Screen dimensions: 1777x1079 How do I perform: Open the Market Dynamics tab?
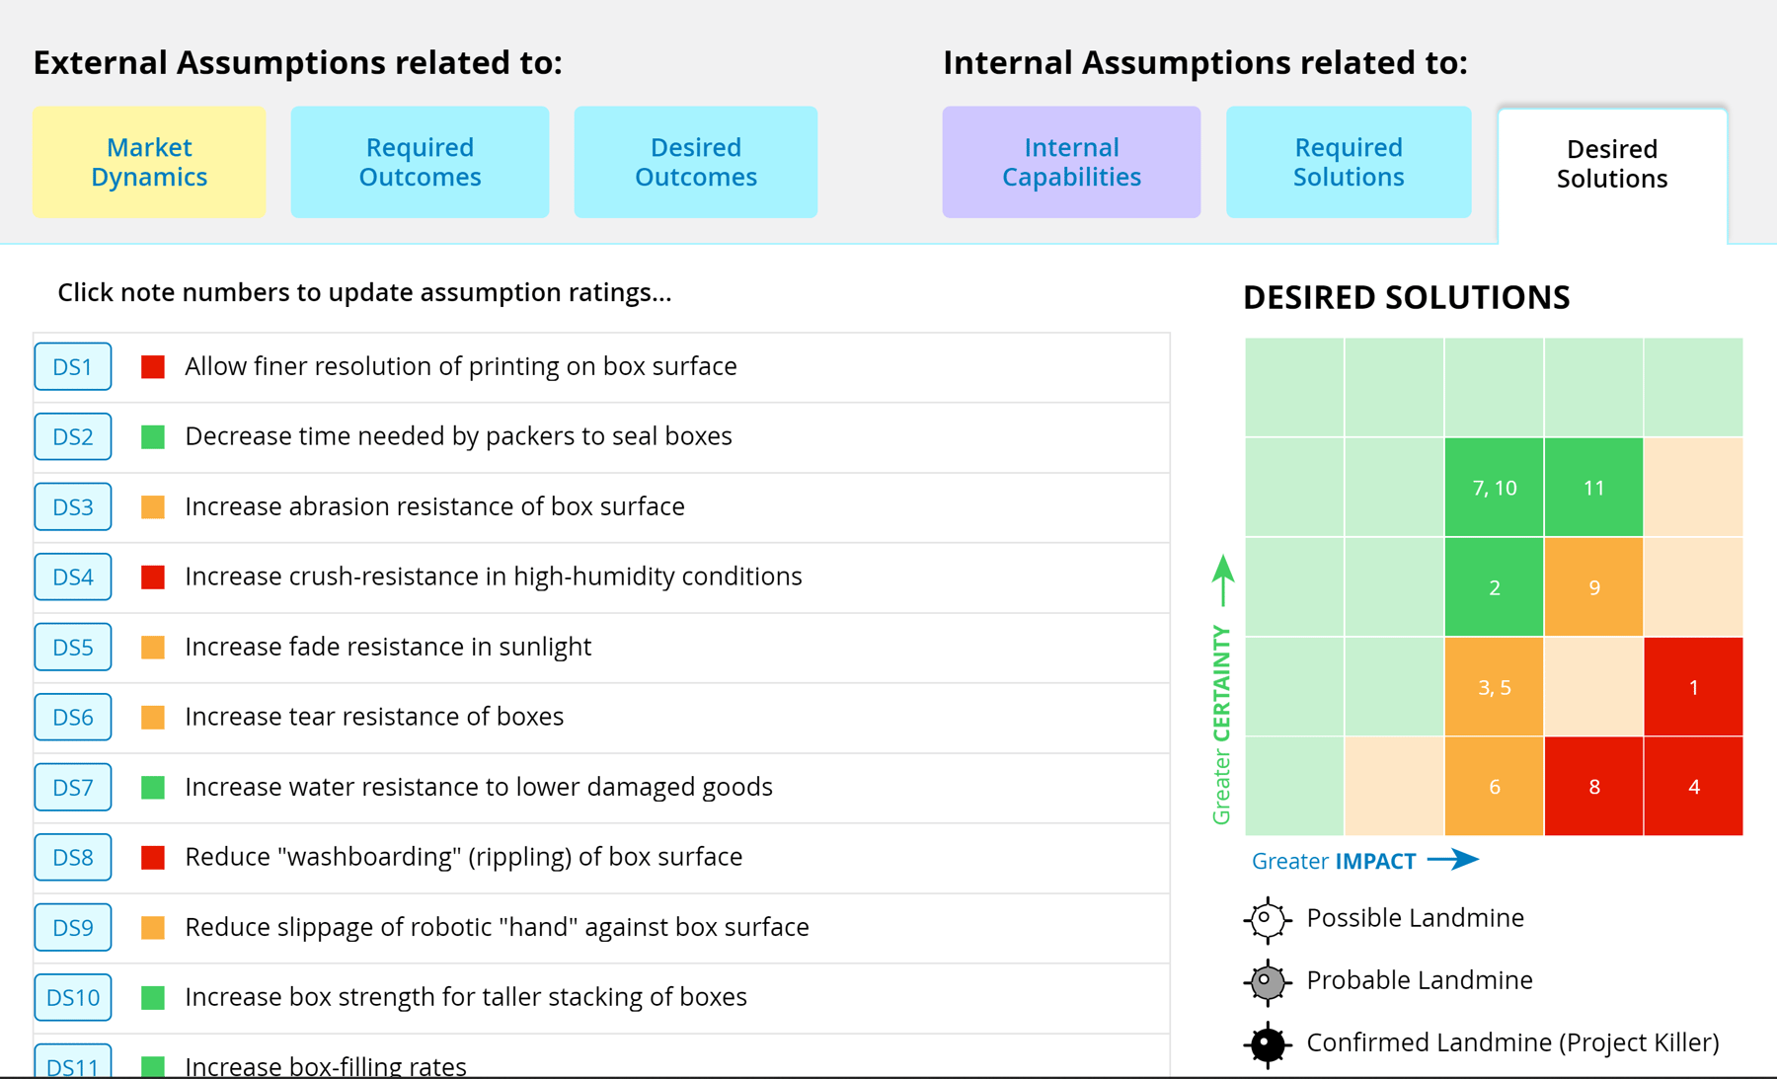tap(149, 162)
